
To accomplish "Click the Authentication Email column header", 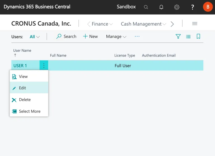I will [x=159, y=55].
